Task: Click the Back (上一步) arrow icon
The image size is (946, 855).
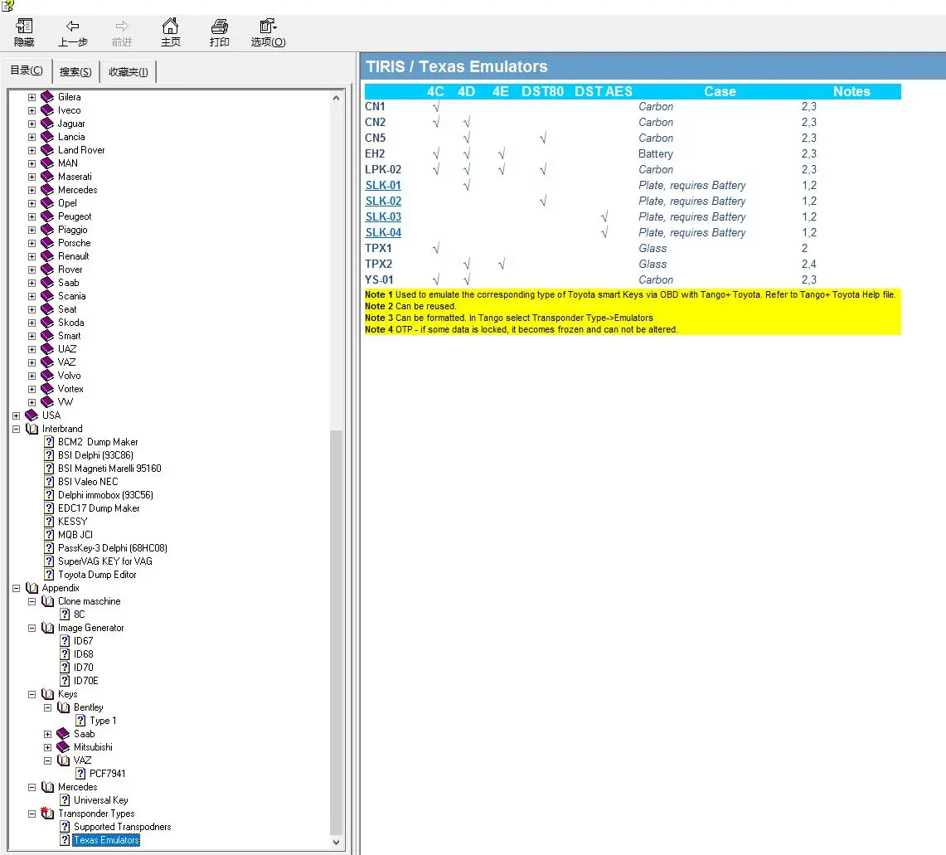Action: (73, 27)
